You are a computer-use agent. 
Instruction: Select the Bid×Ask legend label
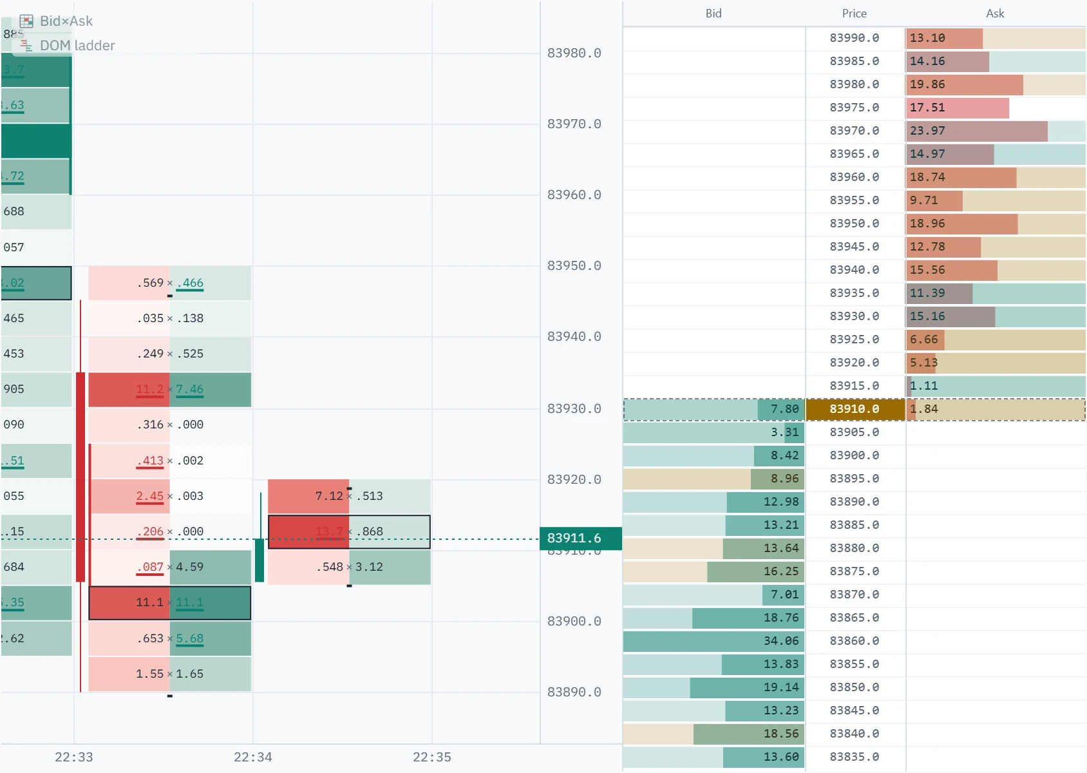[66, 21]
